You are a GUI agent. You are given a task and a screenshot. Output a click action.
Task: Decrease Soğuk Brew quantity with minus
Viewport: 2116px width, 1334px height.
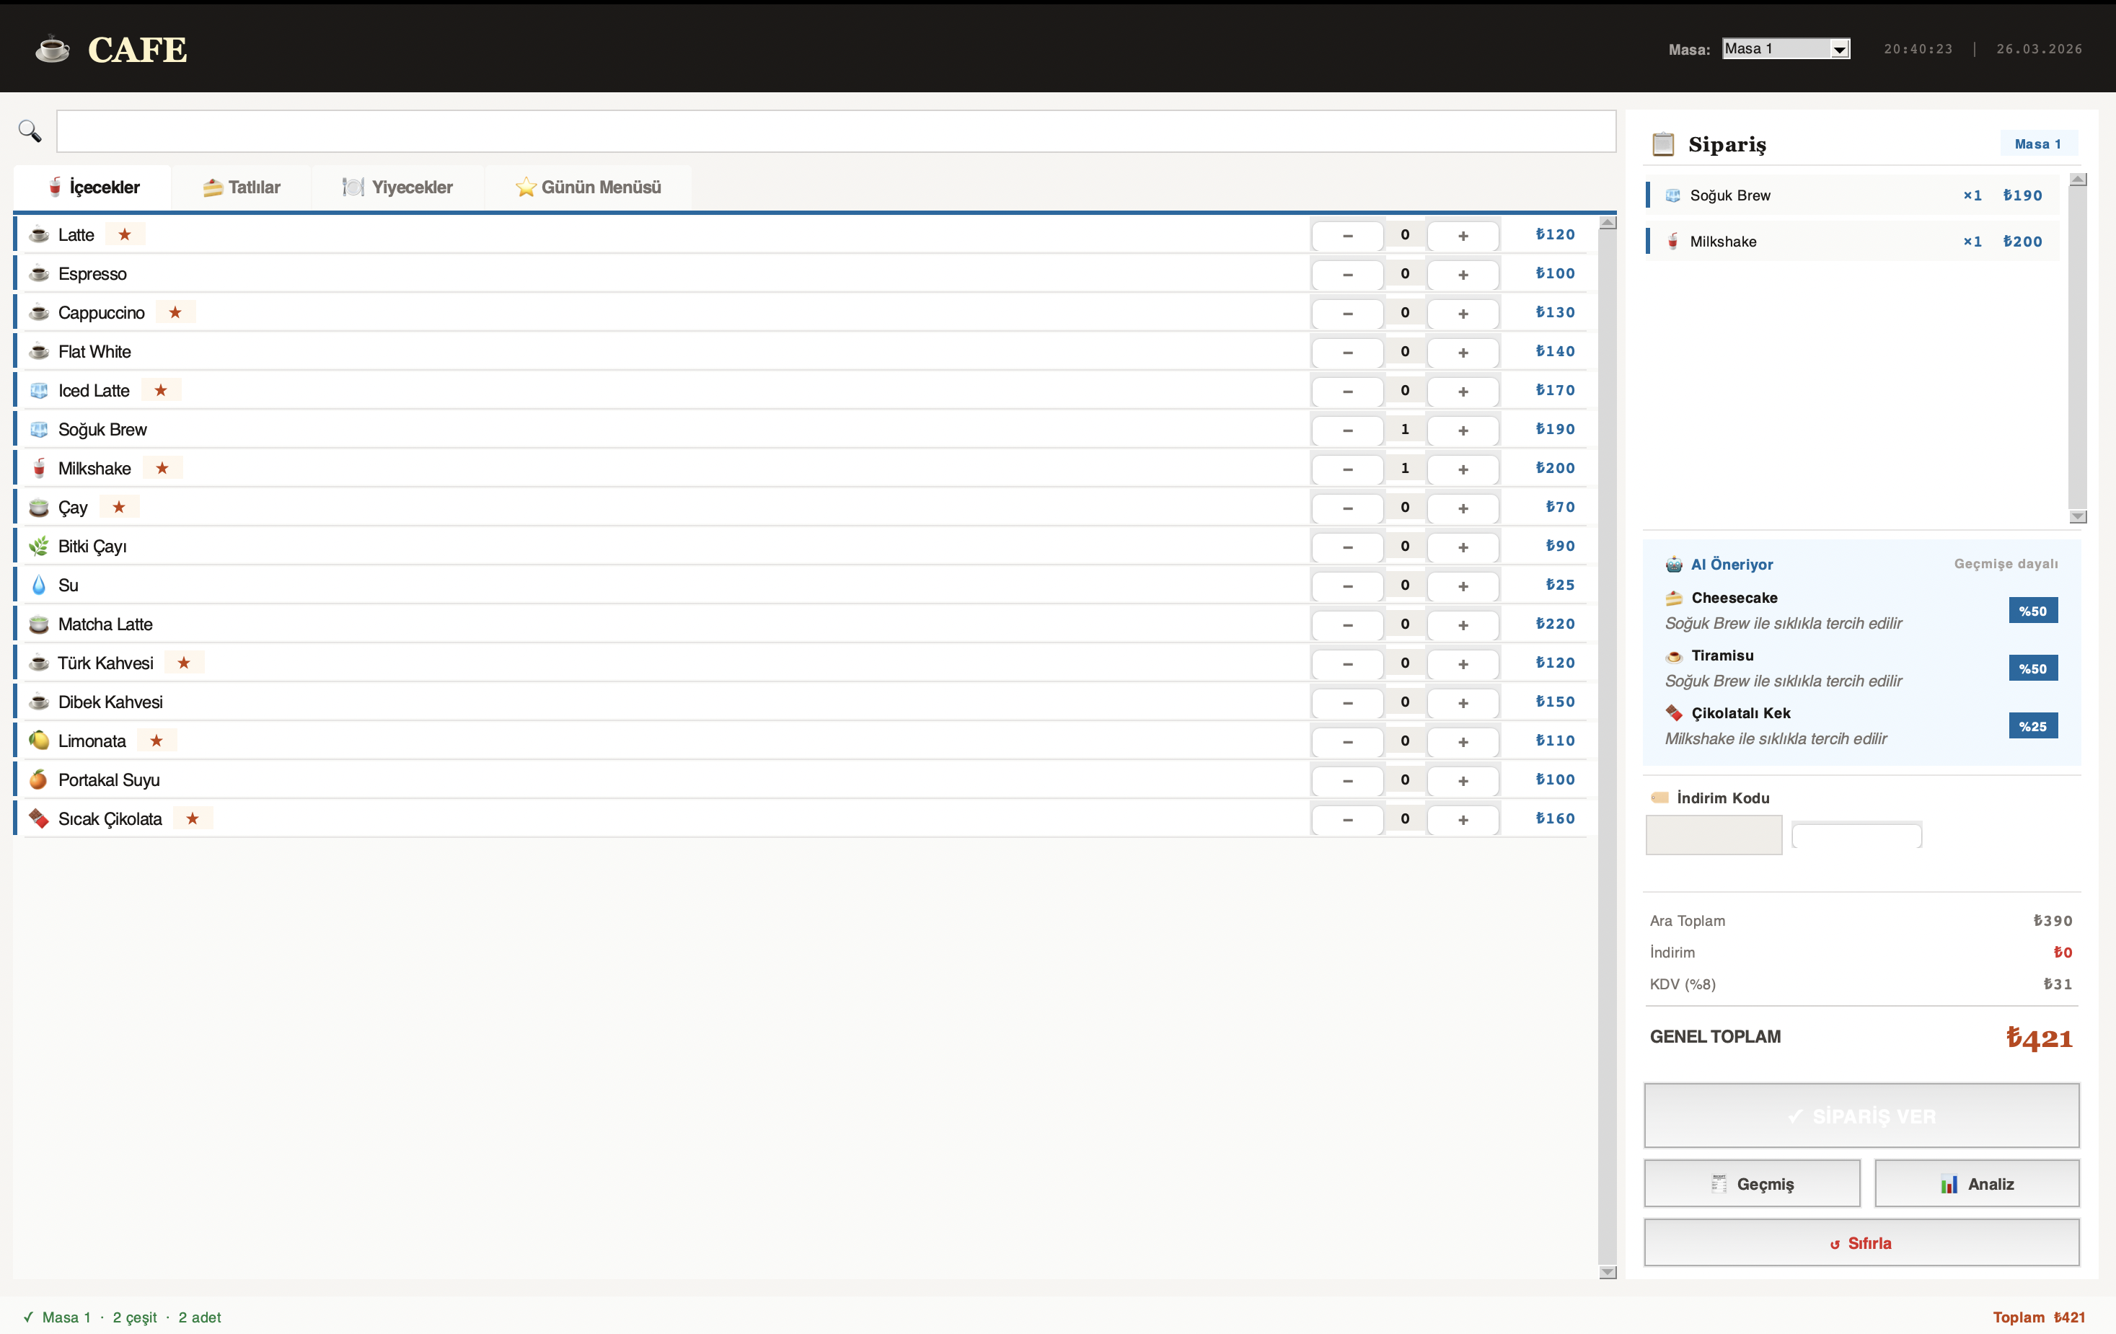tap(1347, 430)
